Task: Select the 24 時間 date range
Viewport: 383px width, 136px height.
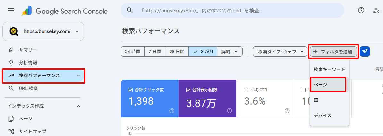Action: [133, 52]
